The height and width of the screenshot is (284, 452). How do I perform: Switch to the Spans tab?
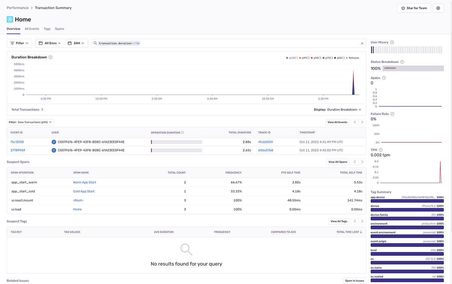60,29
